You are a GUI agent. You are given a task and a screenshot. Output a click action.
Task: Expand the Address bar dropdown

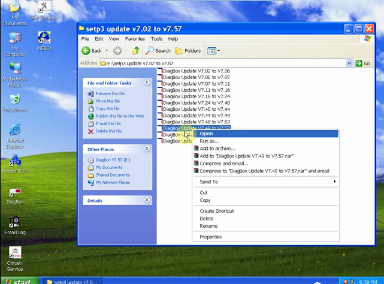point(349,64)
